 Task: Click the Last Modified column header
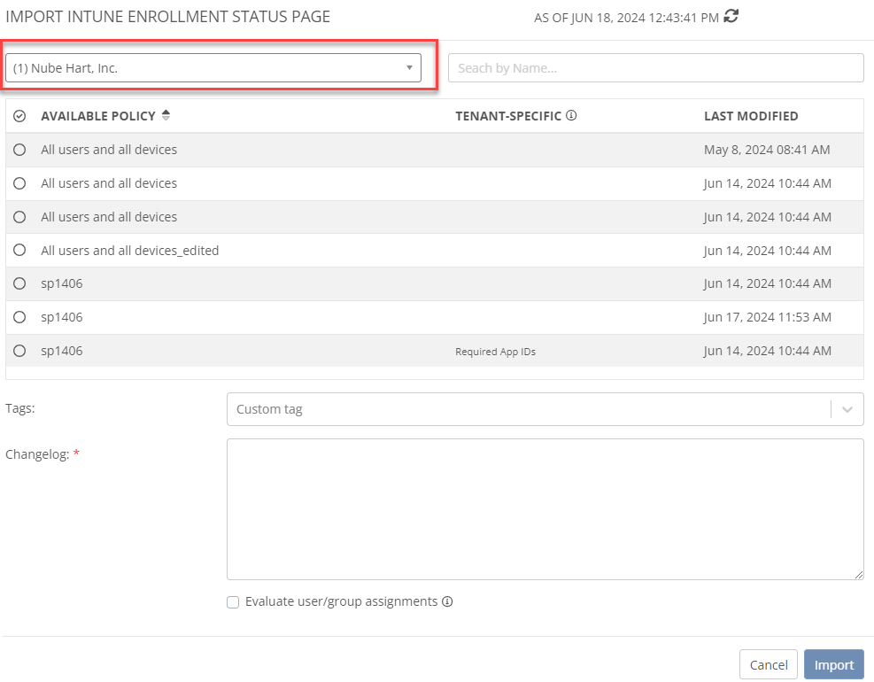(x=751, y=116)
